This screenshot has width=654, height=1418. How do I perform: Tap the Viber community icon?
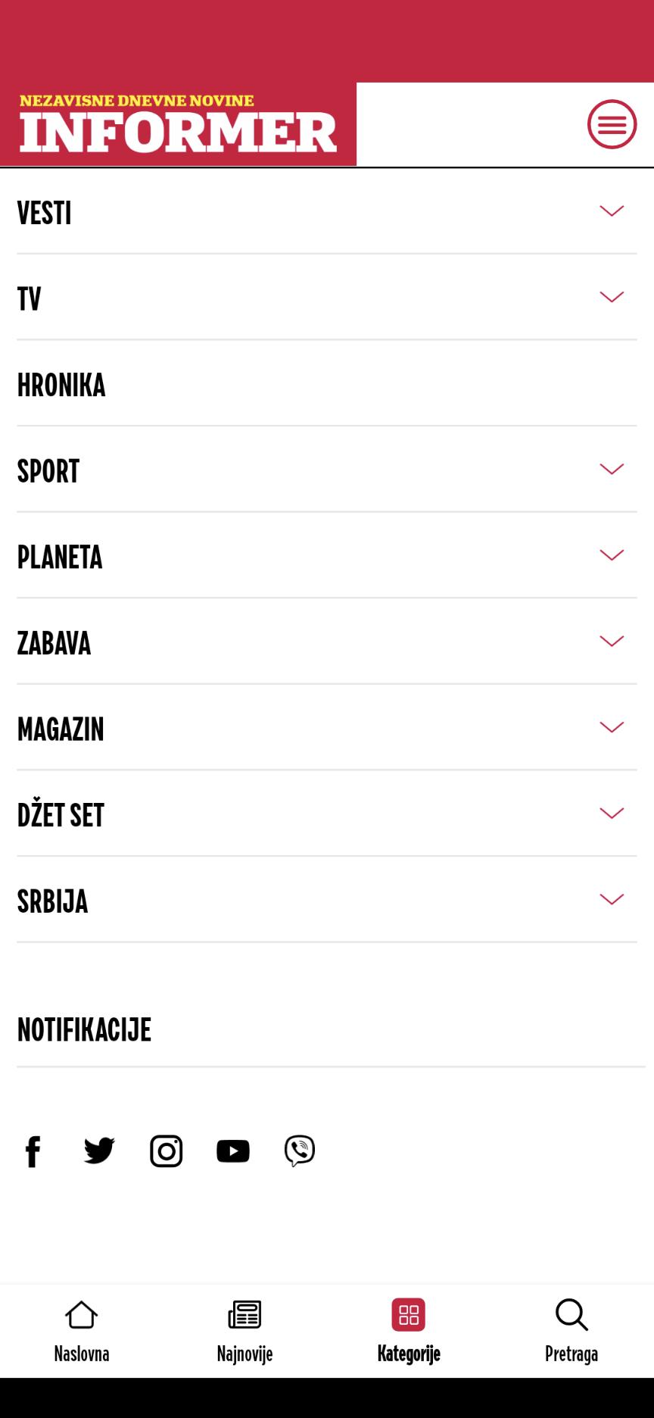click(300, 1151)
